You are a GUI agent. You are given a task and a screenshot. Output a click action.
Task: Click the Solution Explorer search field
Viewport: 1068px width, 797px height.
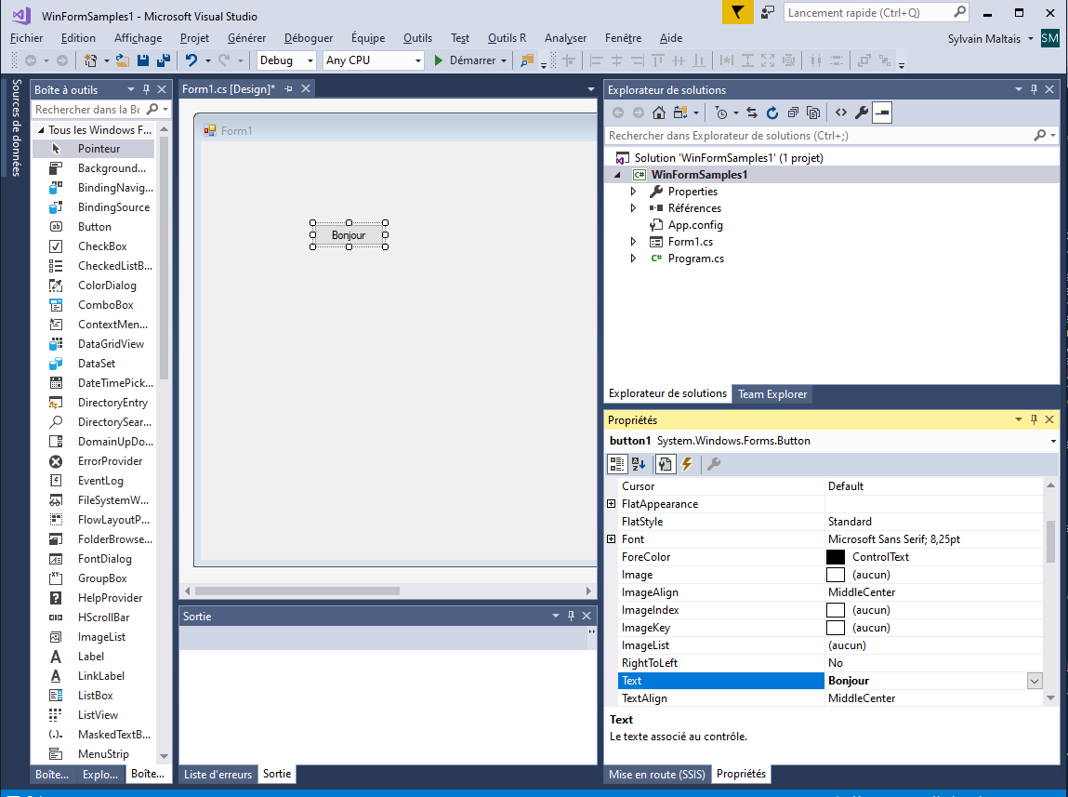coord(818,136)
